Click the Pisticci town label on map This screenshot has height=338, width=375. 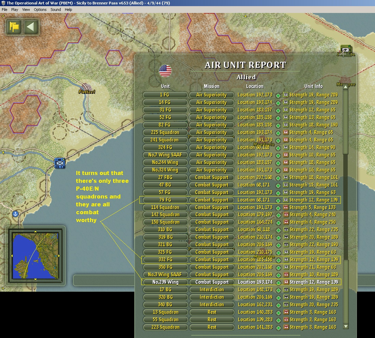(x=87, y=92)
